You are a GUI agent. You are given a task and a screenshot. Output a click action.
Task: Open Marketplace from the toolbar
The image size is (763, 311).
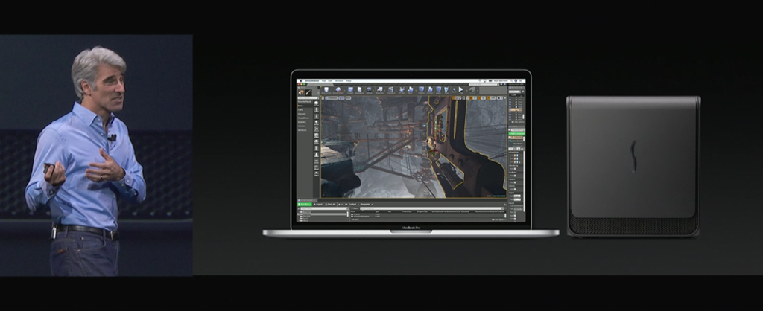360,90
